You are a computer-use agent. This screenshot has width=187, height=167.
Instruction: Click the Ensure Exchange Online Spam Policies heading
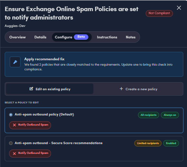pyautogui.click(x=72, y=13)
